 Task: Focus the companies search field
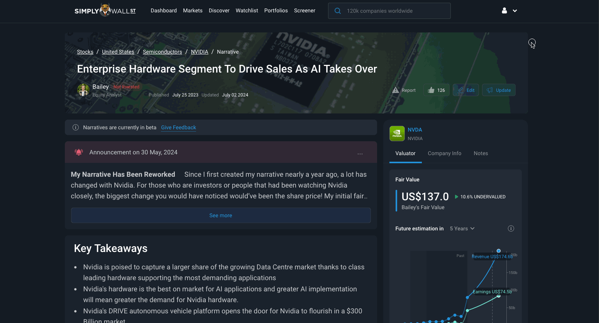pyautogui.click(x=389, y=11)
